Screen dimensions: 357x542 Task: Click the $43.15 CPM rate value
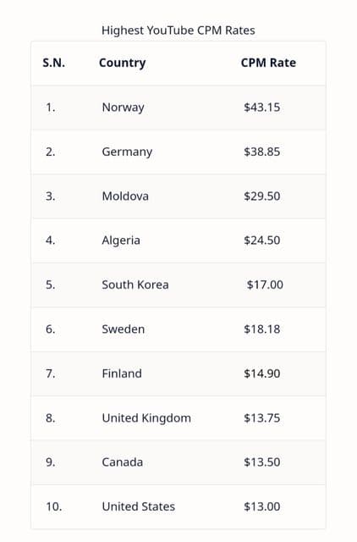click(x=261, y=108)
